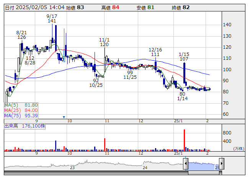Click the 出来高 176,100株 volume label

coord(25,126)
